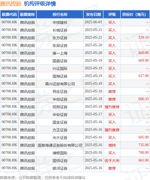Click the 腾讯控股 title text at top
The width and height of the screenshot is (150, 180).
pos(11,4)
